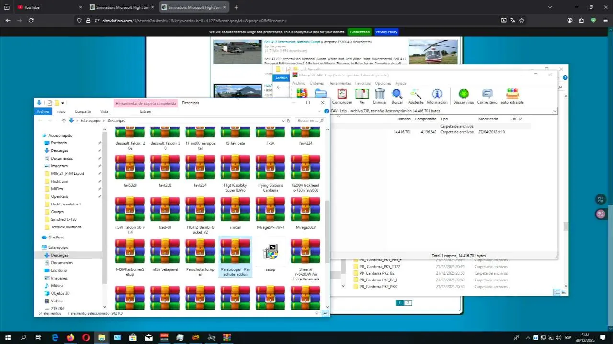
Task: Click the bookmark star in address bar
Action: click(x=522, y=21)
